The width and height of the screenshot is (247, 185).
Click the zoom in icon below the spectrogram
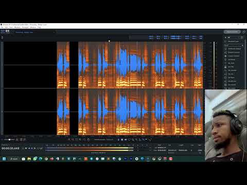point(69,140)
